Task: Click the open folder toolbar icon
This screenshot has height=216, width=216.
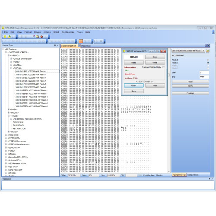Action: (9, 37)
